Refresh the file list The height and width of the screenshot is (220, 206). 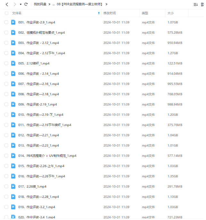coord(26,4)
